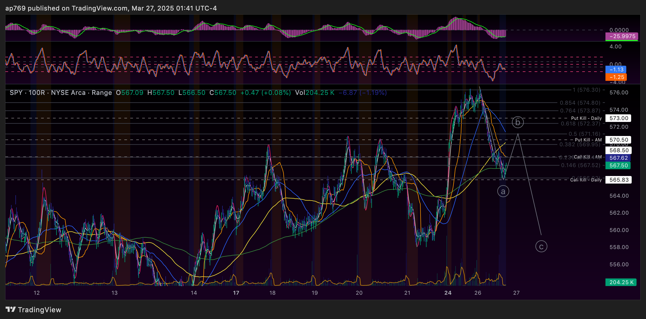The height and width of the screenshot is (319, 646).
Task: Click the date '26' on time axis
Action: [x=478, y=293]
